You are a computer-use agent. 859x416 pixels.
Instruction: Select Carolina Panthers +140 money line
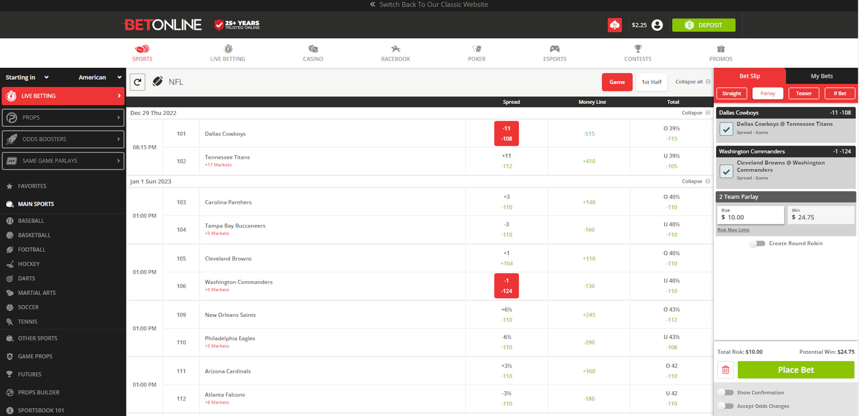point(589,202)
